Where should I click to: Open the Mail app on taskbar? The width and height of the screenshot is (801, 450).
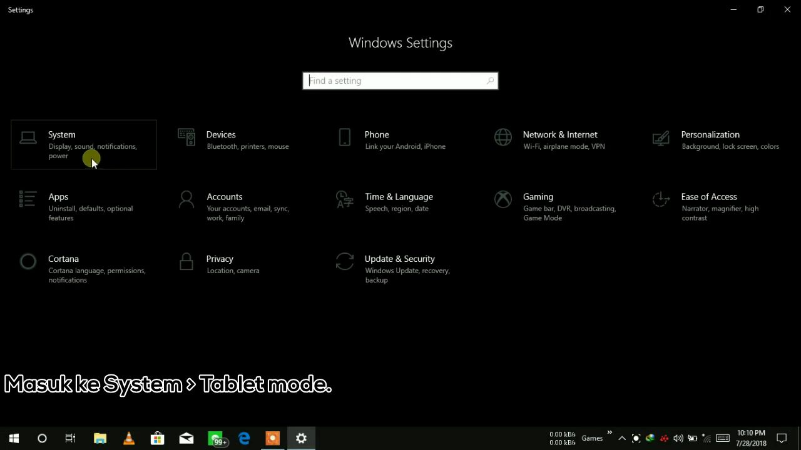[186, 438]
